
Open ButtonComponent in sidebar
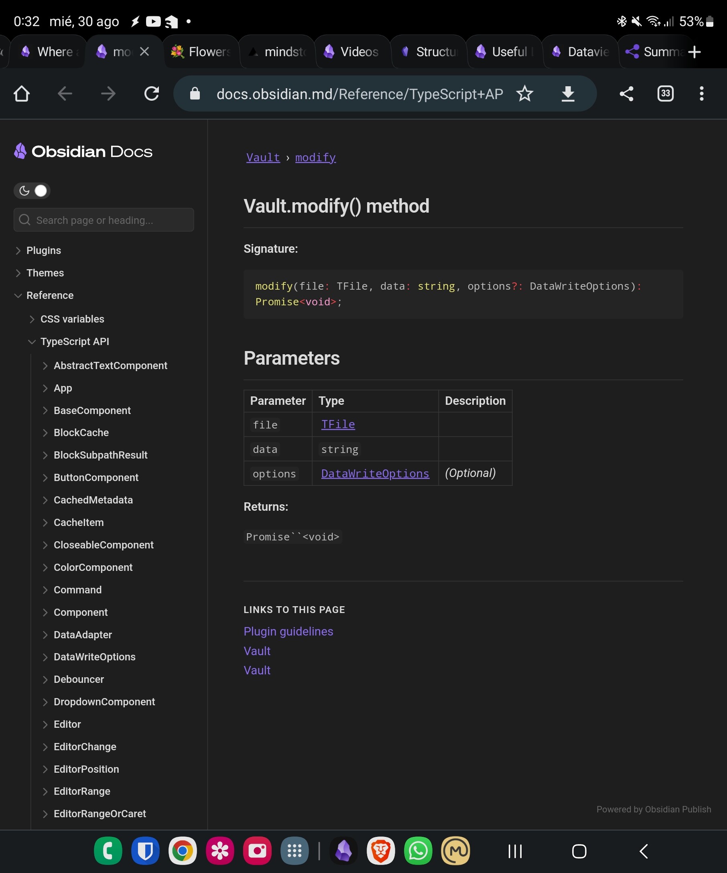pyautogui.click(x=96, y=477)
